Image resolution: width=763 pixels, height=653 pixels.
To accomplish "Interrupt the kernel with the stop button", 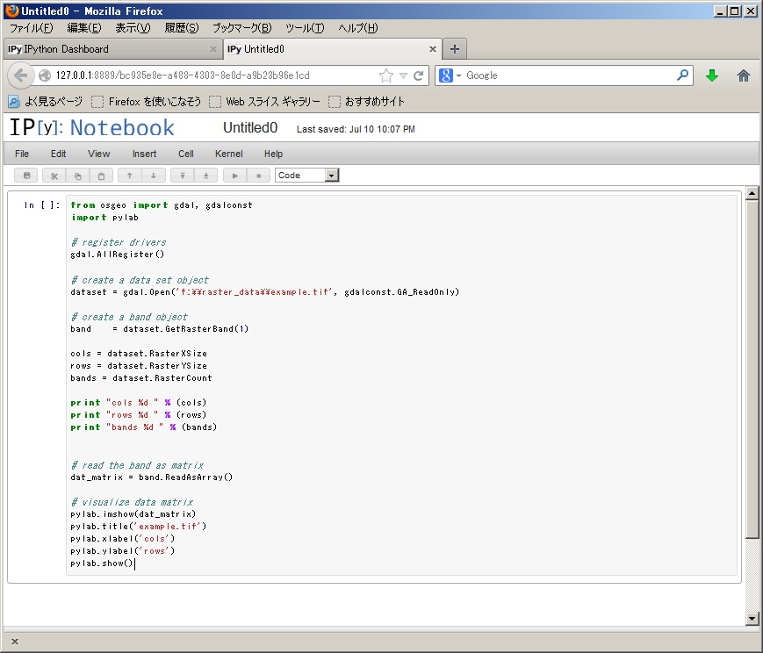I will click(x=258, y=176).
